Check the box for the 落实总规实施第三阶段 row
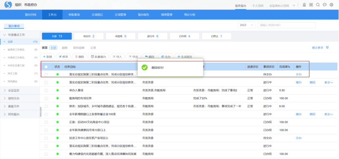Image resolution: width=339 pixels, height=159 pixels. coord(46,74)
